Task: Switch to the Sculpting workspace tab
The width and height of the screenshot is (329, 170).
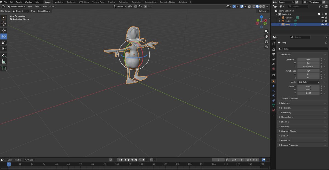Action: (71, 2)
